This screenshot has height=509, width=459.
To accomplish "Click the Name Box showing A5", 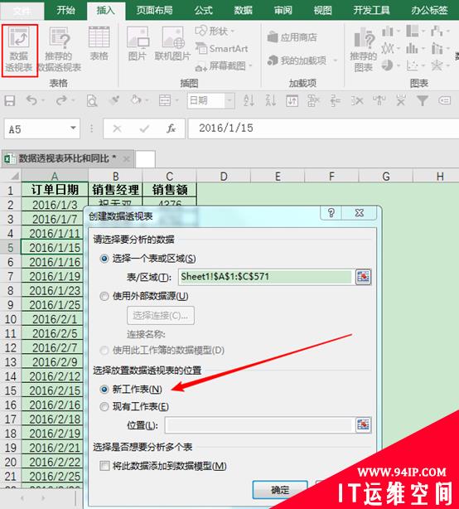I will coord(36,128).
